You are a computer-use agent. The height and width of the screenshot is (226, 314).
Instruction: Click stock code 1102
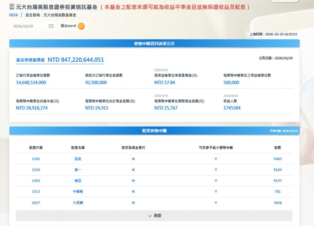tap(36, 159)
